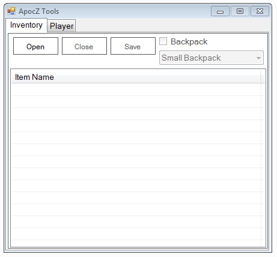Maximize the ApocZ Tools window
Viewport: 277px width, 257px height.
point(240,11)
